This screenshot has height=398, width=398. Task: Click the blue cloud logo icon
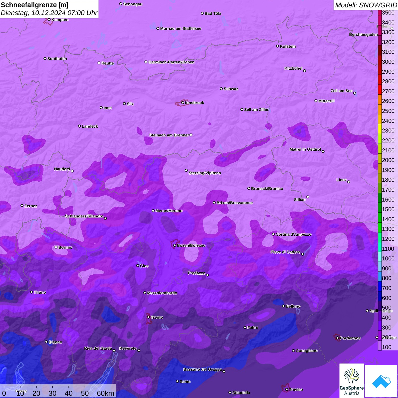[381, 381]
